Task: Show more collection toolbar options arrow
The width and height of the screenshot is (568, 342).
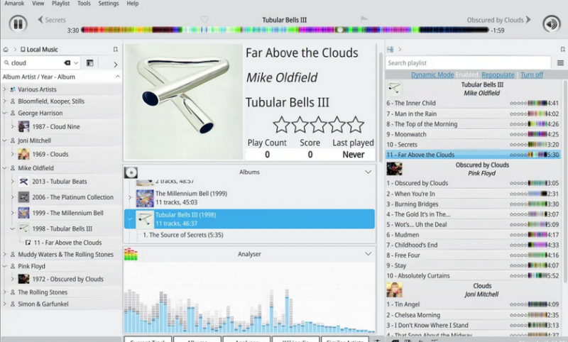Action: tap(116, 65)
